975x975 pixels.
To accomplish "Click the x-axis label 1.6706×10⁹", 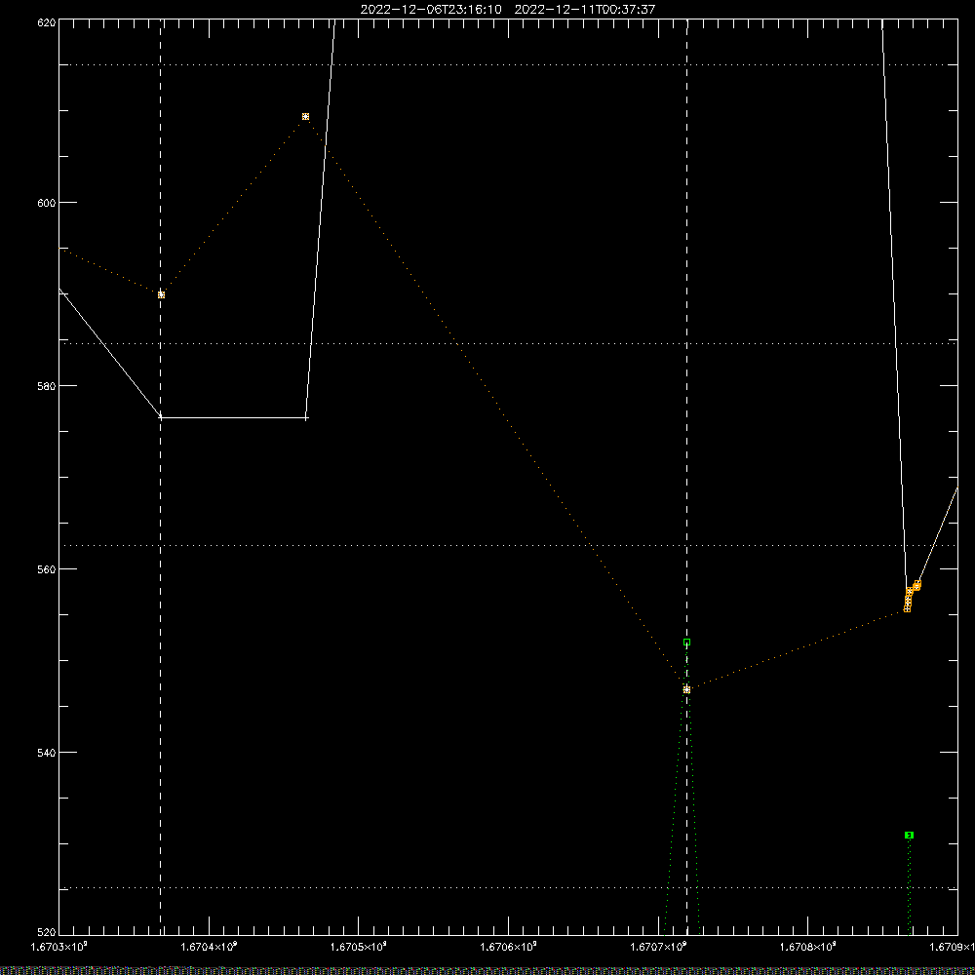I will tap(509, 947).
